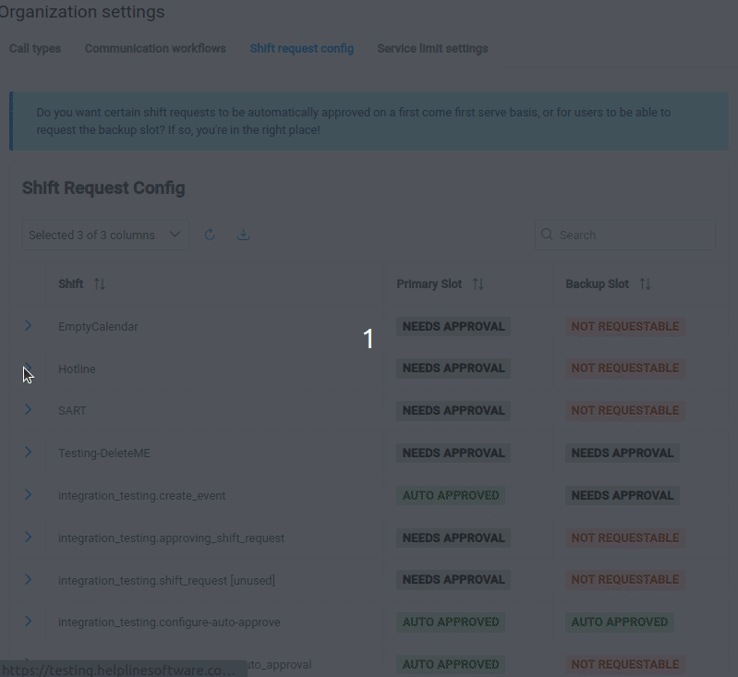This screenshot has width=738, height=677.
Task: Click create_event's AUTO APPROVED primary badge
Action: click(x=451, y=495)
